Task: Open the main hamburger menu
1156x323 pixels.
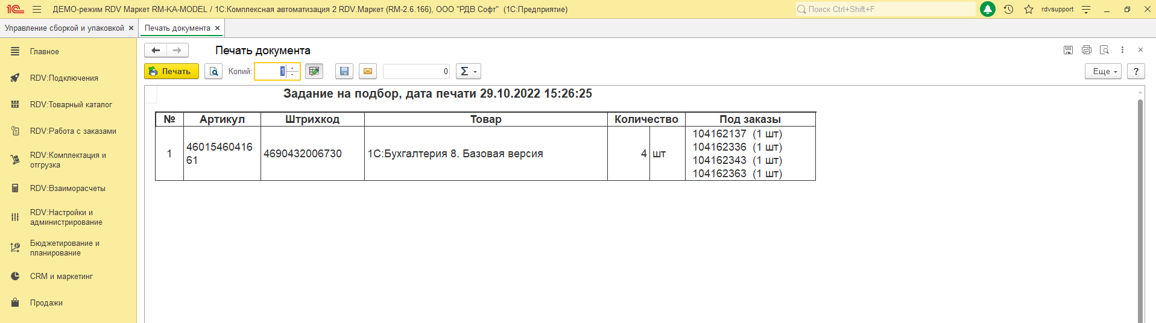Action: [37, 9]
